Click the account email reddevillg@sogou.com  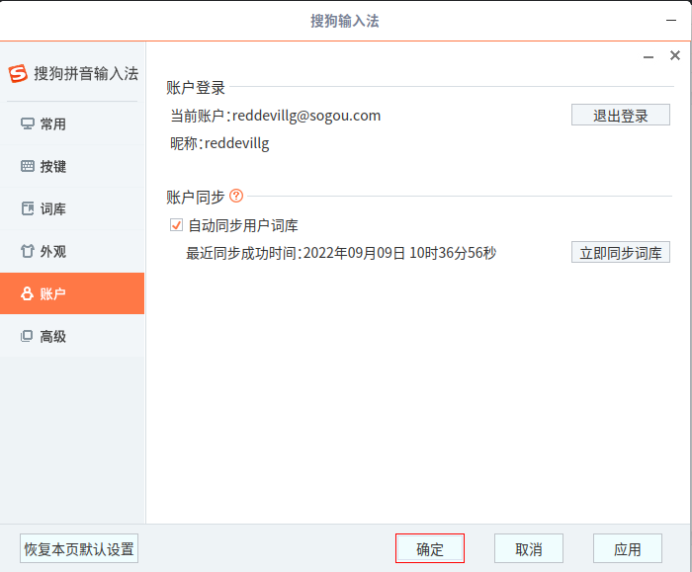(x=306, y=116)
